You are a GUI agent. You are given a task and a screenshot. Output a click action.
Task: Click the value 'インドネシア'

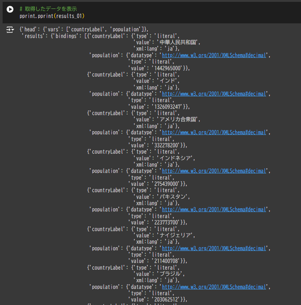[x=175, y=158]
